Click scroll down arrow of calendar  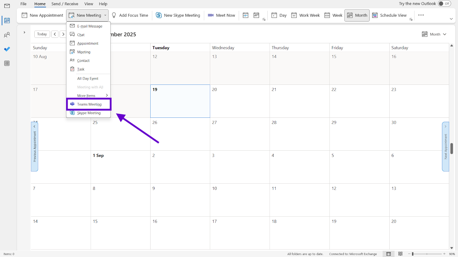click(452, 248)
